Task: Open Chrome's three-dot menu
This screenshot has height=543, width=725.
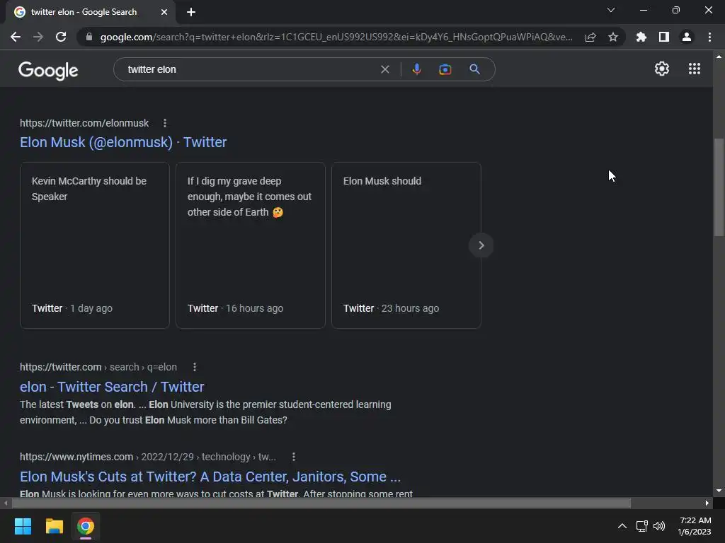Action: tap(709, 37)
